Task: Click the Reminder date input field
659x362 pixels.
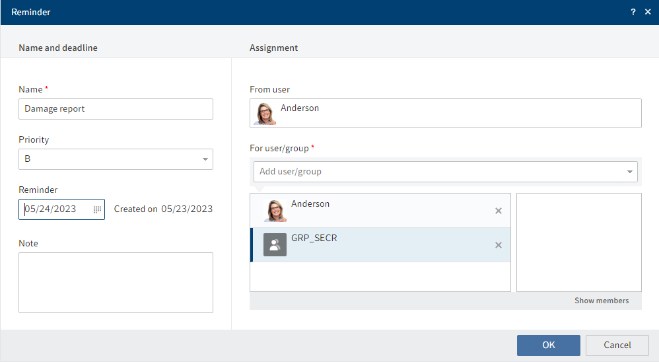Action: point(56,209)
